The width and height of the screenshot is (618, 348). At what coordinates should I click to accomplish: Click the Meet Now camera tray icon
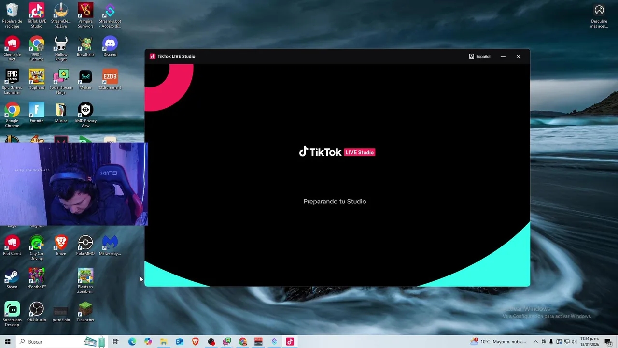click(544, 342)
